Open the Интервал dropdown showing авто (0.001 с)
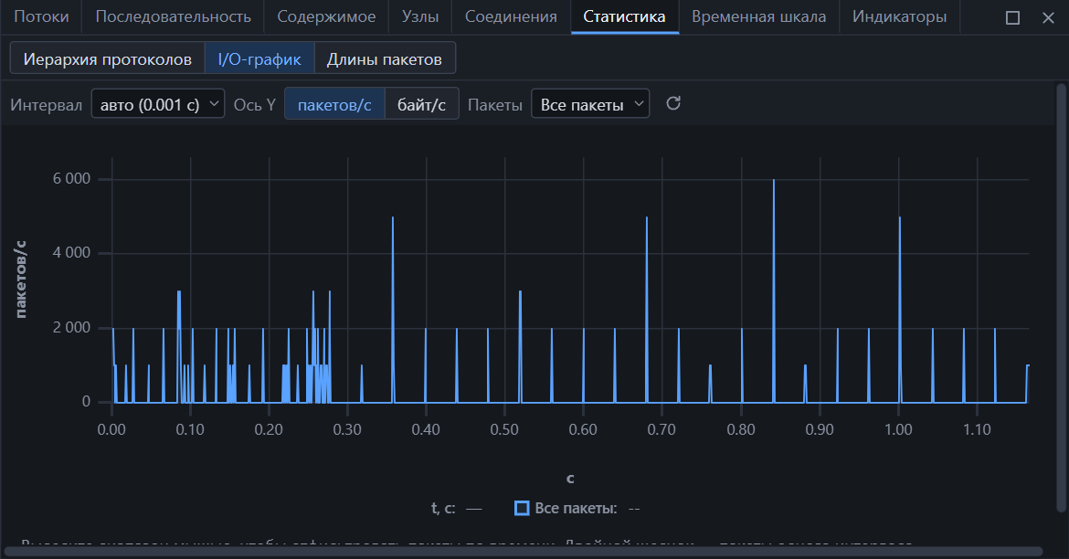The width and height of the screenshot is (1069, 559). [157, 104]
